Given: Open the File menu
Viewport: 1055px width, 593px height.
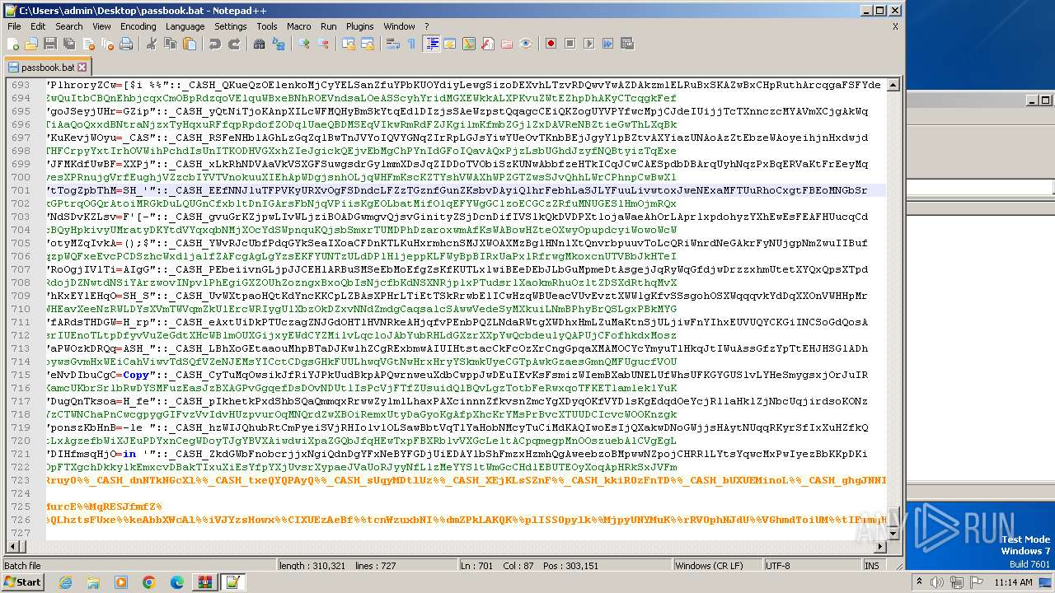Looking at the screenshot, I should pos(14,26).
